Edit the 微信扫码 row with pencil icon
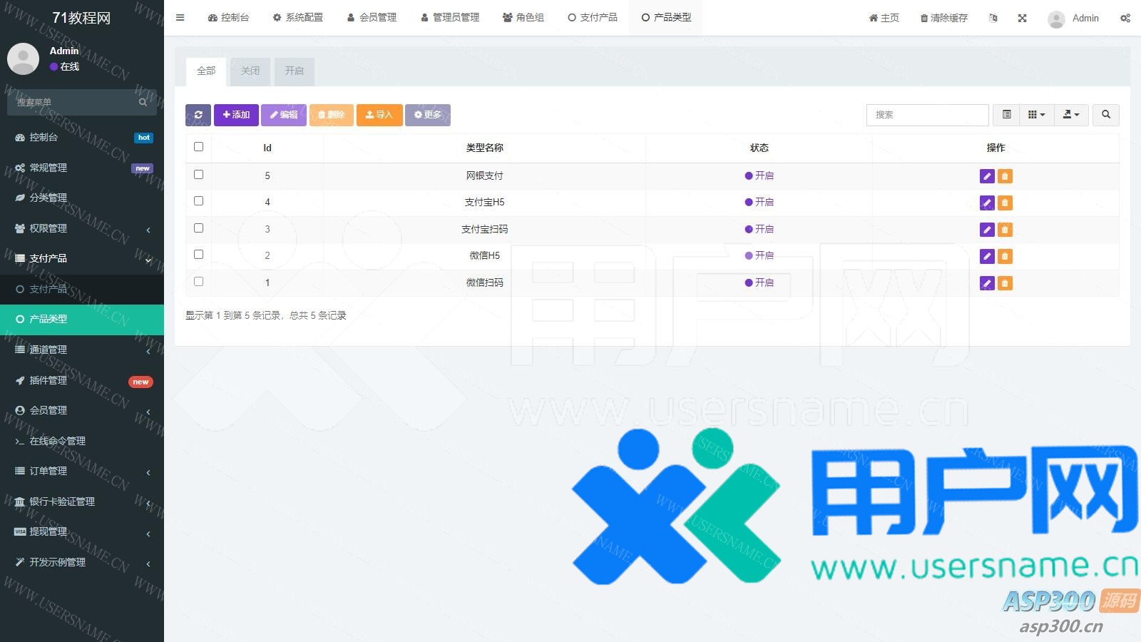The image size is (1141, 642). tap(987, 283)
